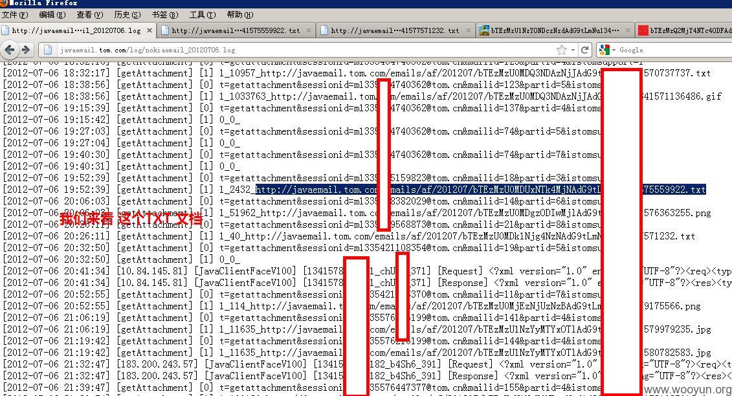This screenshot has width=732, height=396.
Task: Click the page identity icon in address bar
Action: 47,49
